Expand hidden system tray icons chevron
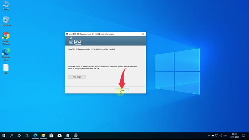Screen dimensions: 249x140 point(209,136)
